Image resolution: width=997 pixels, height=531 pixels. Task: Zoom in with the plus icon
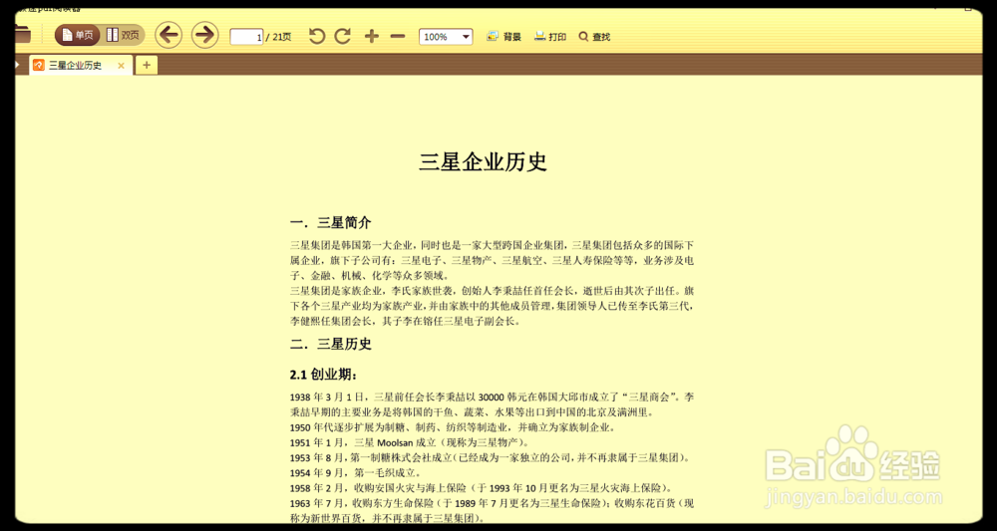point(371,37)
